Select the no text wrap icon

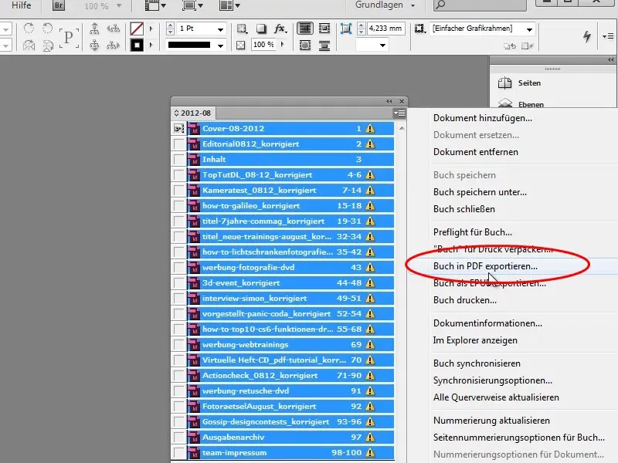304,29
